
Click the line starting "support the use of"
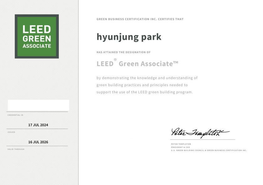click(x=145, y=92)
